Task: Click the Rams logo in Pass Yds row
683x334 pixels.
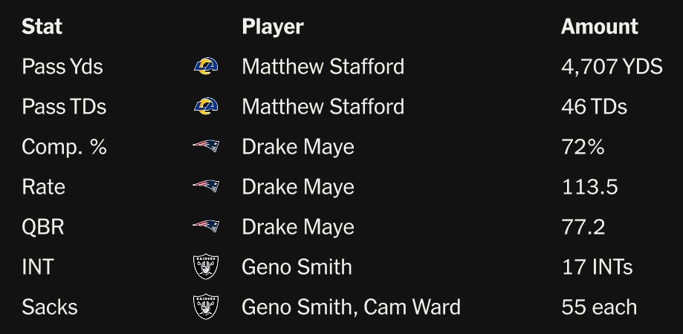Action: pos(206,67)
